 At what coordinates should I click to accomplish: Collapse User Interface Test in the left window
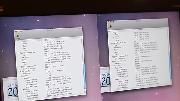(20, 71)
